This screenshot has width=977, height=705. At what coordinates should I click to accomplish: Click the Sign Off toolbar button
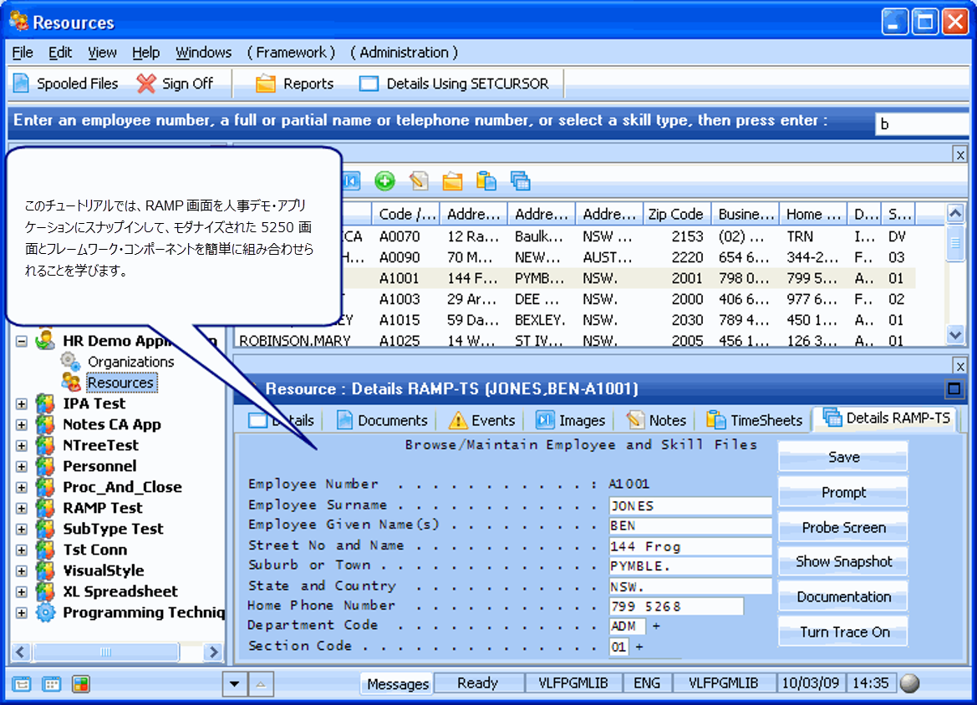pyautogui.click(x=175, y=84)
